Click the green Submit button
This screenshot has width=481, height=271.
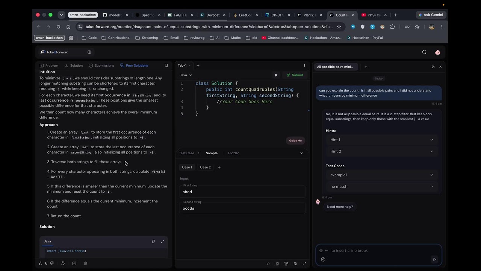click(x=295, y=75)
